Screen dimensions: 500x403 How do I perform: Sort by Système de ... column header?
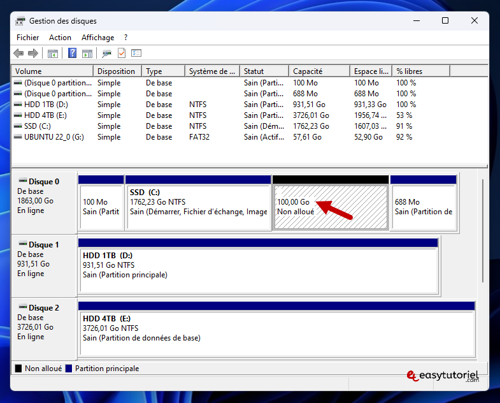[212, 71]
